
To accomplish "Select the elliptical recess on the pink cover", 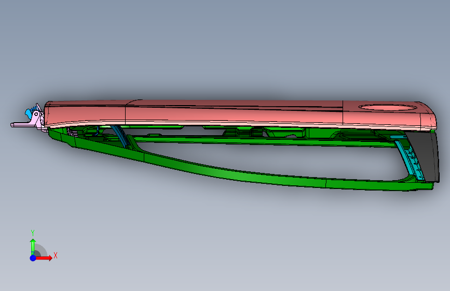I will (388, 107).
